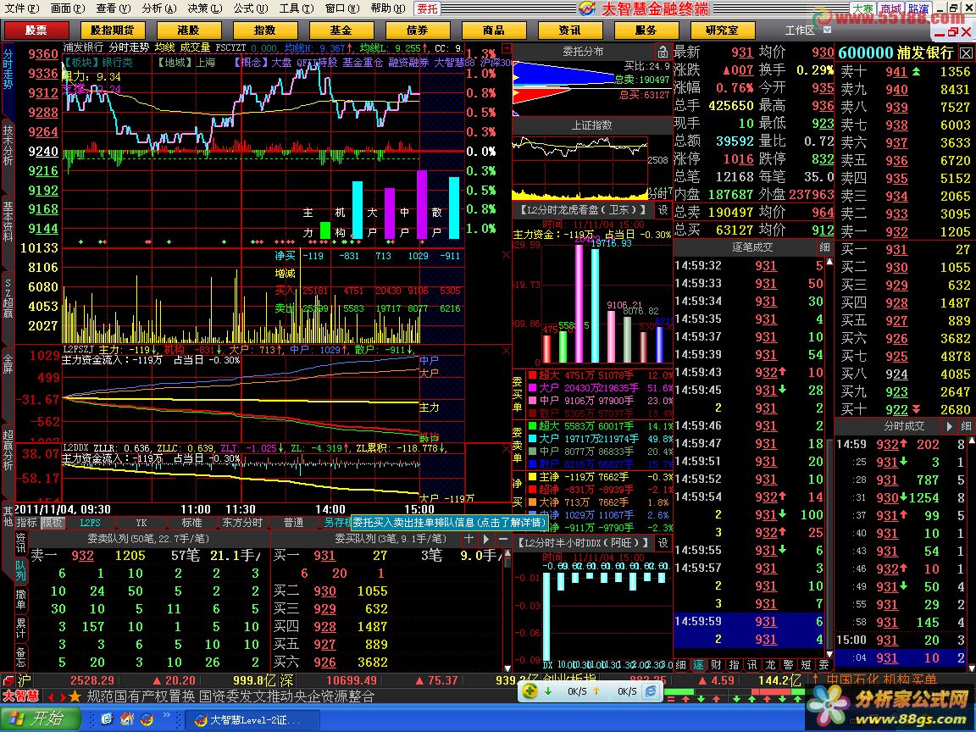This screenshot has width=976, height=732.
Task: Select the 财 tab in the bottom tab strip
Action: 717,665
